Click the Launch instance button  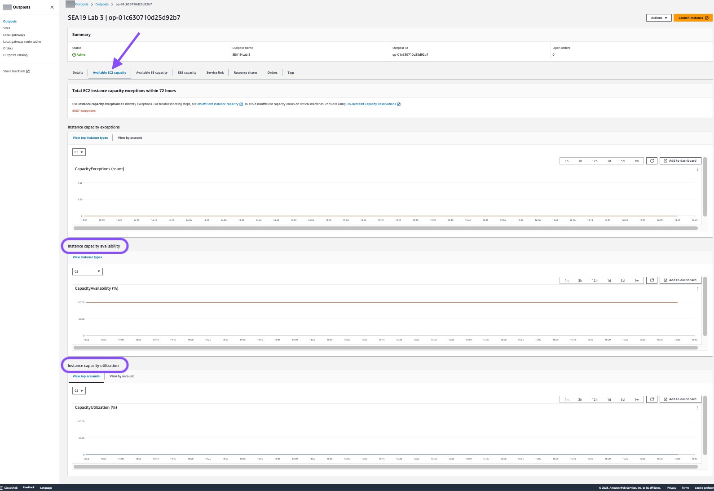coord(693,18)
